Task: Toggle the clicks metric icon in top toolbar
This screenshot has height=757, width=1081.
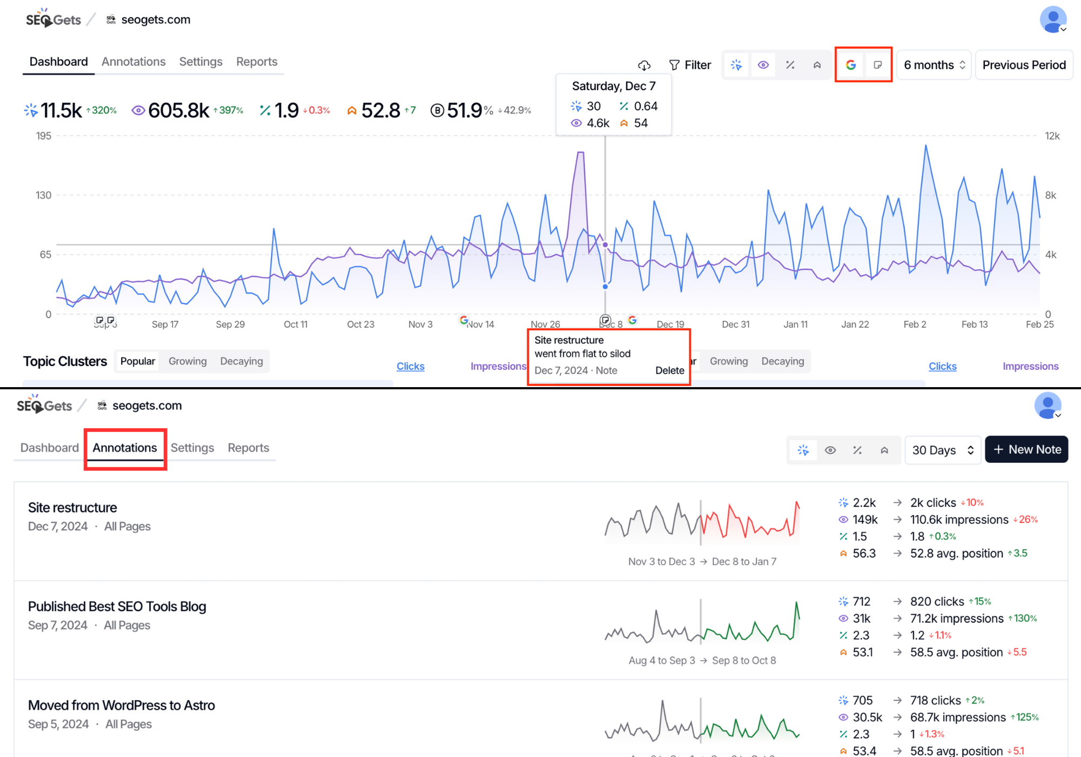Action: tap(736, 65)
